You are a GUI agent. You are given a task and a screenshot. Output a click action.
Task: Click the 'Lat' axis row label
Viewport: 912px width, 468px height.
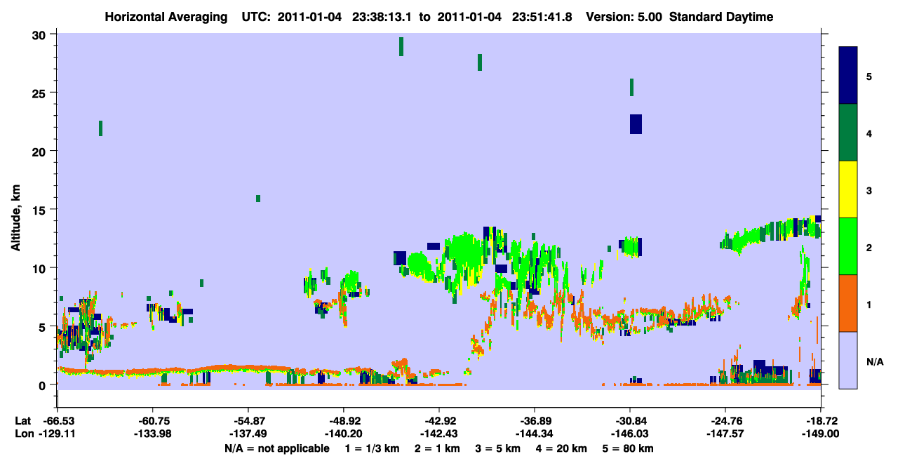(x=22, y=421)
